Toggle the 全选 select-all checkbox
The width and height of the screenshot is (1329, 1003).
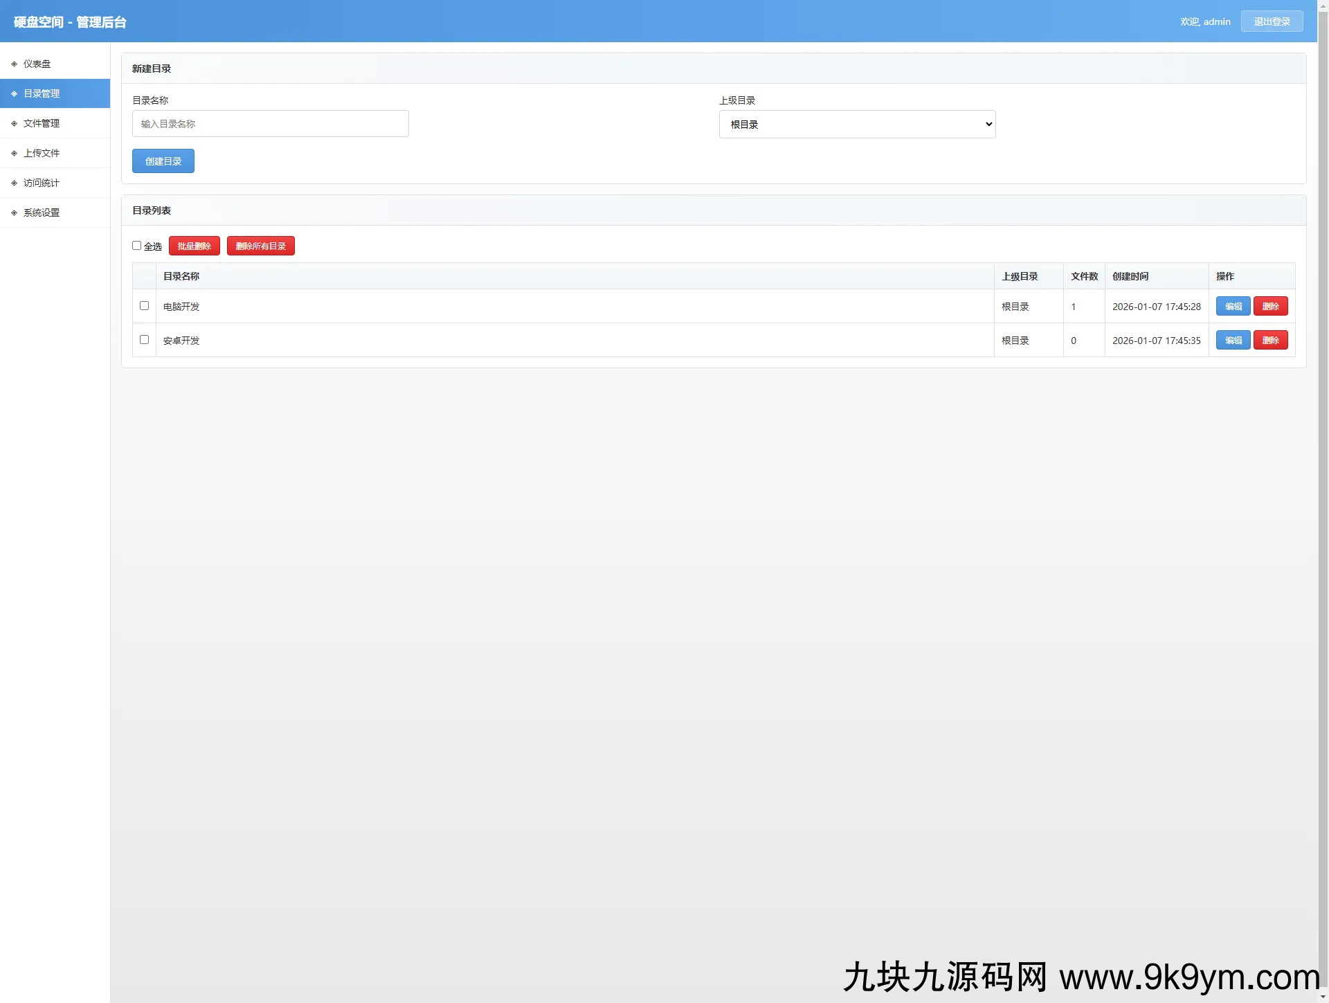pos(136,246)
